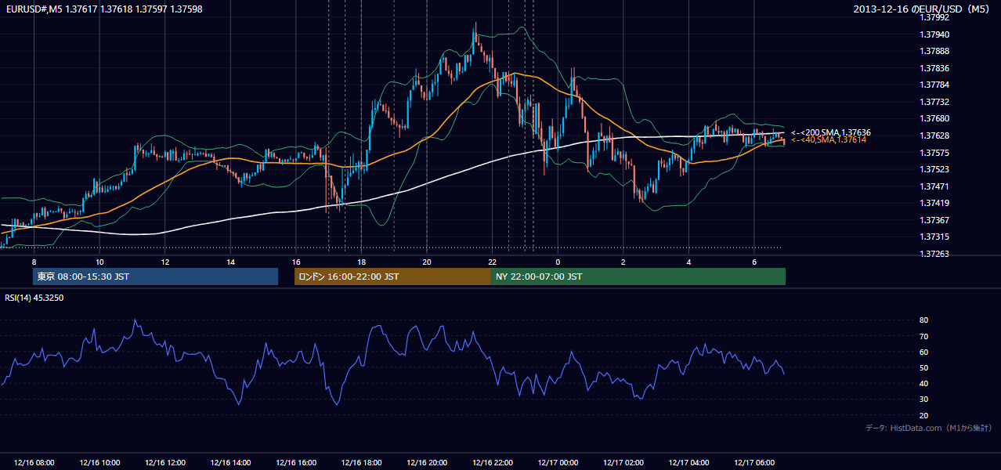Screen dimensions: 1001x470
Task: Click price axis value 1.37784
Action: 935,85
